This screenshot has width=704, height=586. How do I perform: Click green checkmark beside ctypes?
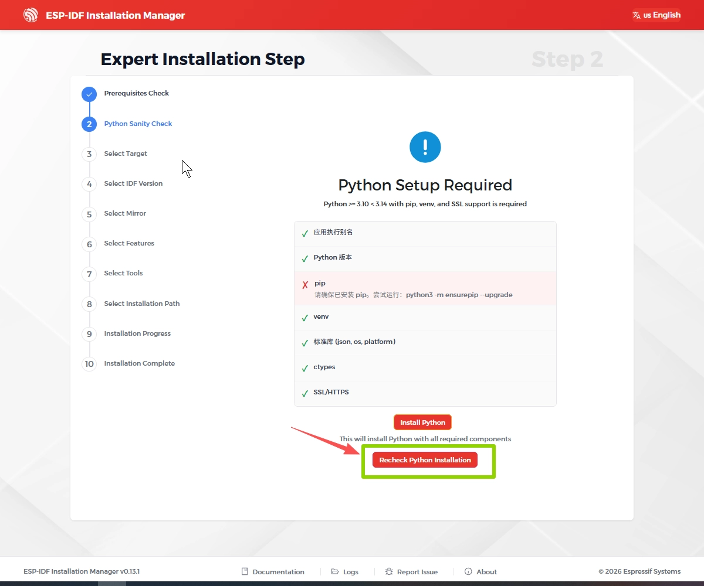click(x=304, y=368)
